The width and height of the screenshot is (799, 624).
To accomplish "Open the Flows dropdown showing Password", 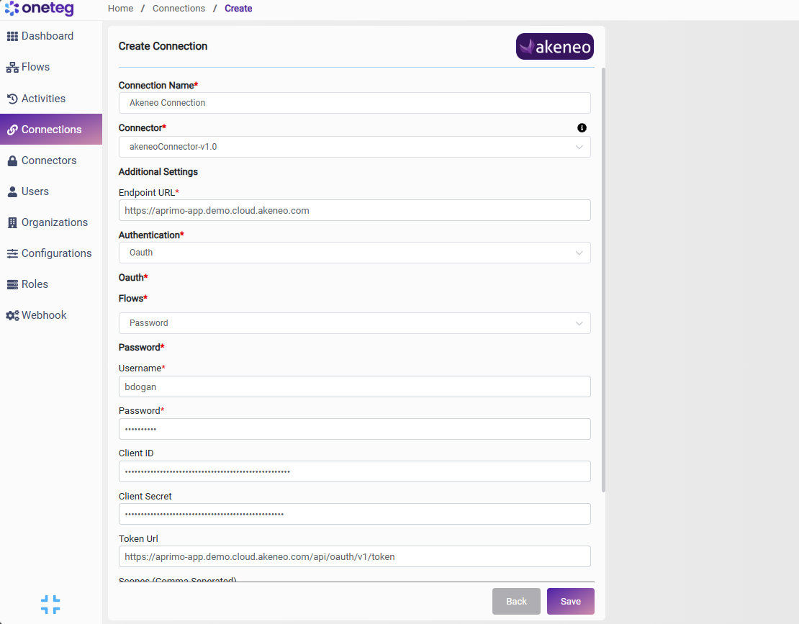I will tap(355, 323).
